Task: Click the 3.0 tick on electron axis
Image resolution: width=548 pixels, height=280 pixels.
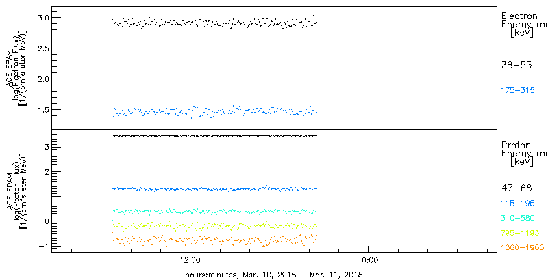Action: [42, 17]
